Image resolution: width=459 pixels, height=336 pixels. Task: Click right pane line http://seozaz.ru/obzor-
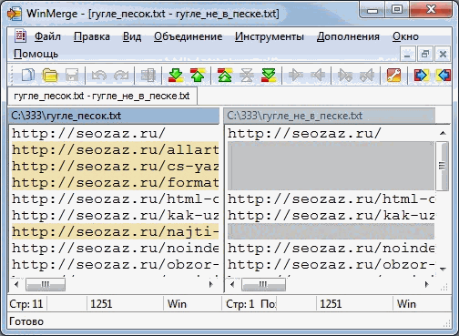pos(331,264)
